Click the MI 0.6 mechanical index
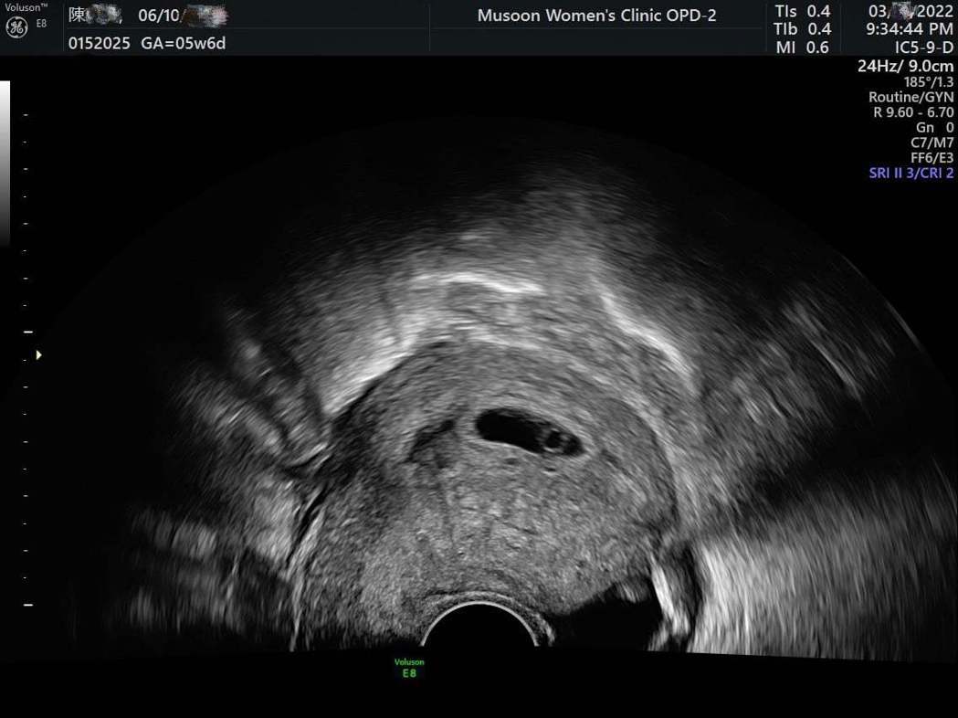Screen dimensions: 958x718 (803, 48)
